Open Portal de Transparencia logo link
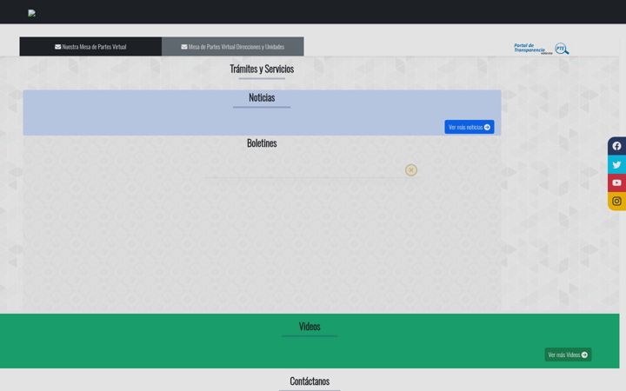This screenshot has width=626, height=391. point(541,49)
